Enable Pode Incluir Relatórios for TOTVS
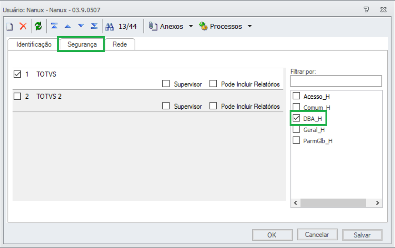395x248 pixels. (x=213, y=84)
